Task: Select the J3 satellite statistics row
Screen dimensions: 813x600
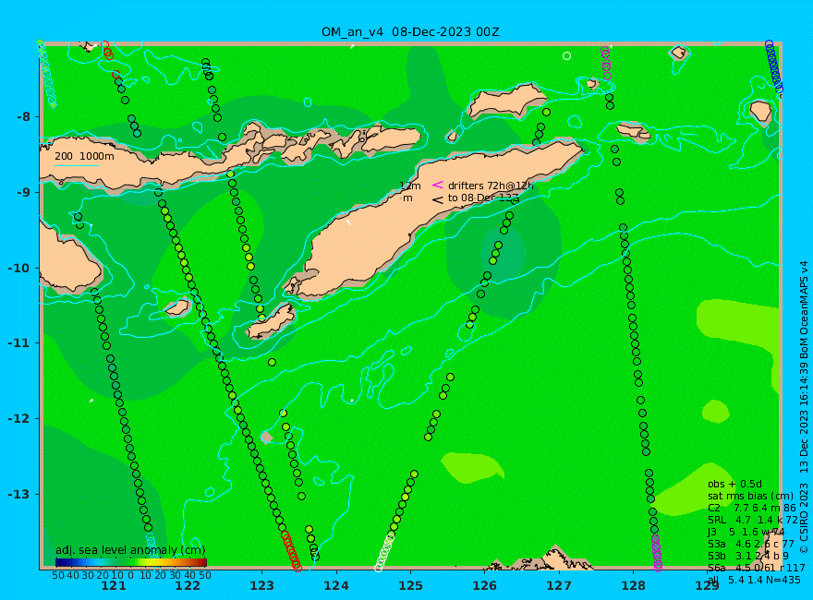Action: (x=746, y=532)
